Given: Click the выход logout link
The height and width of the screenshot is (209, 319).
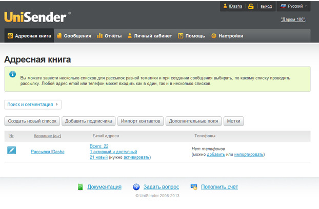Looking at the screenshot, I should [x=266, y=6].
